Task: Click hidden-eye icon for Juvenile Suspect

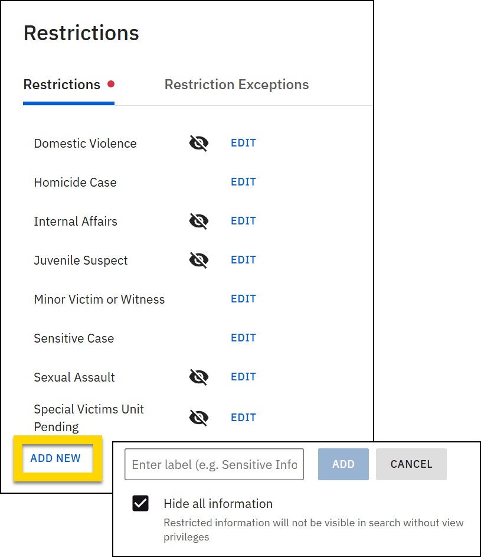Action: coord(199,260)
